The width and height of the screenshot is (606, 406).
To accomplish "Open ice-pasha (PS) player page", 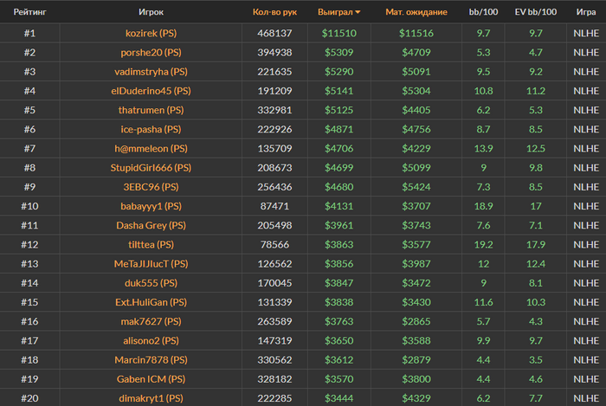I will tap(151, 129).
